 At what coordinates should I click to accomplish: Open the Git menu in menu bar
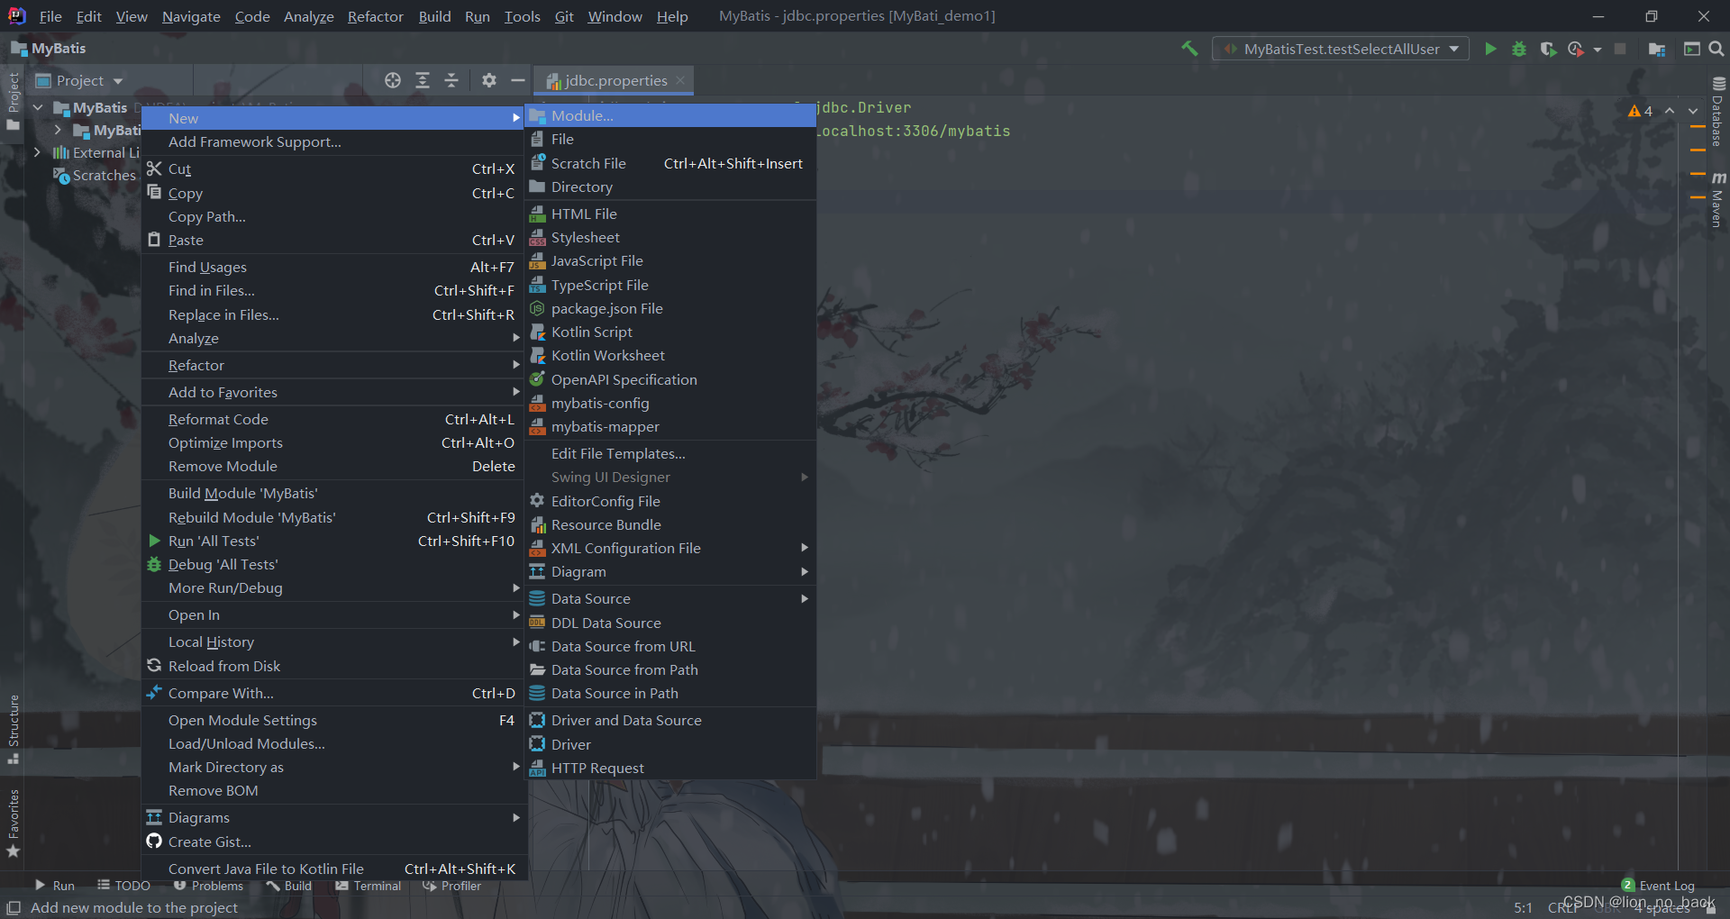[x=564, y=16]
